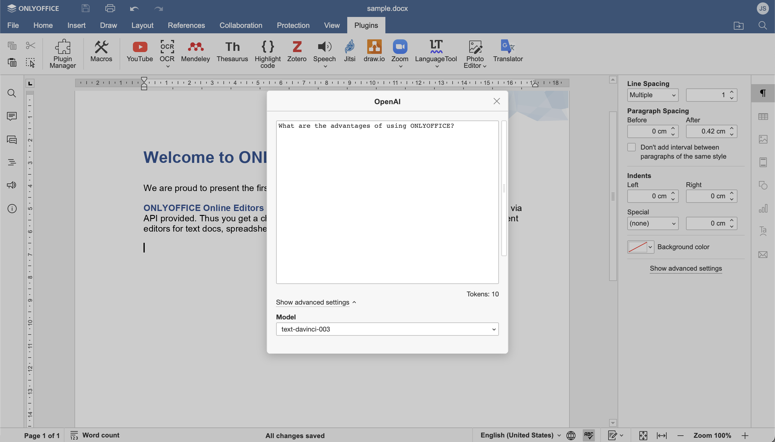The width and height of the screenshot is (775, 442).
Task: Open Table settings in right sidebar
Action: click(763, 117)
